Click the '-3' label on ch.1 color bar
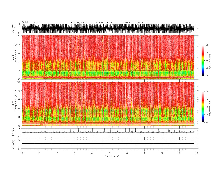 207,45
